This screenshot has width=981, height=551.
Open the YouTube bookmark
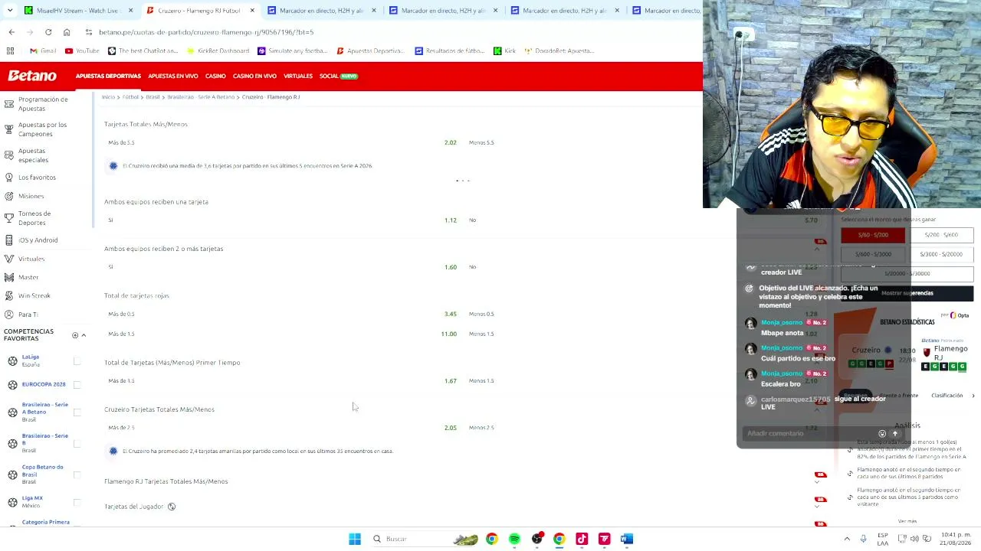tap(82, 51)
